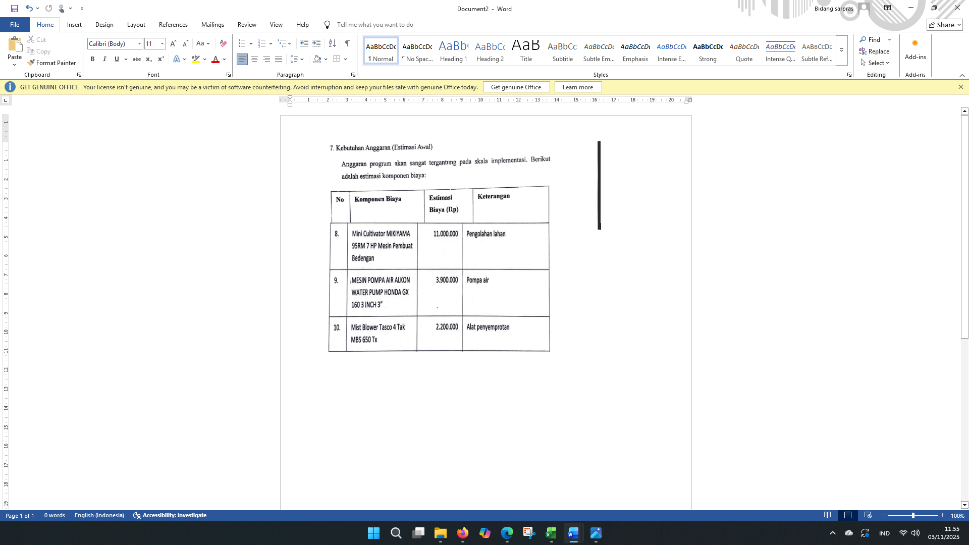Click the Get genuine Office button
This screenshot has height=545, width=969.
516,87
